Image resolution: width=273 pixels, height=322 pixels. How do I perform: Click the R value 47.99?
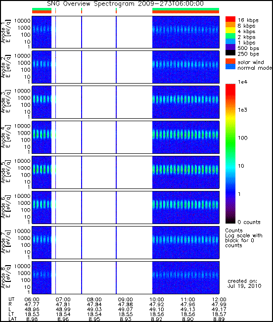(219, 304)
